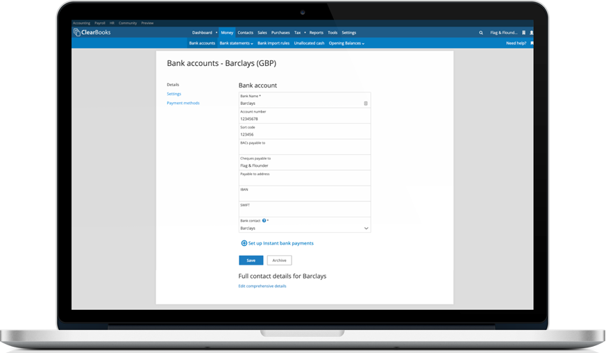
Task: Select Details in the side navigation
Action: click(x=173, y=85)
